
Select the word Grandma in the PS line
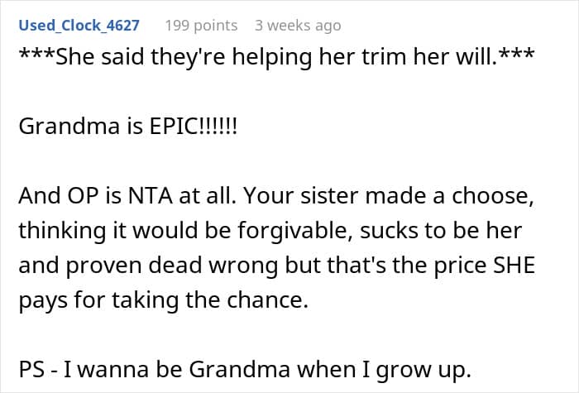click(239, 369)
